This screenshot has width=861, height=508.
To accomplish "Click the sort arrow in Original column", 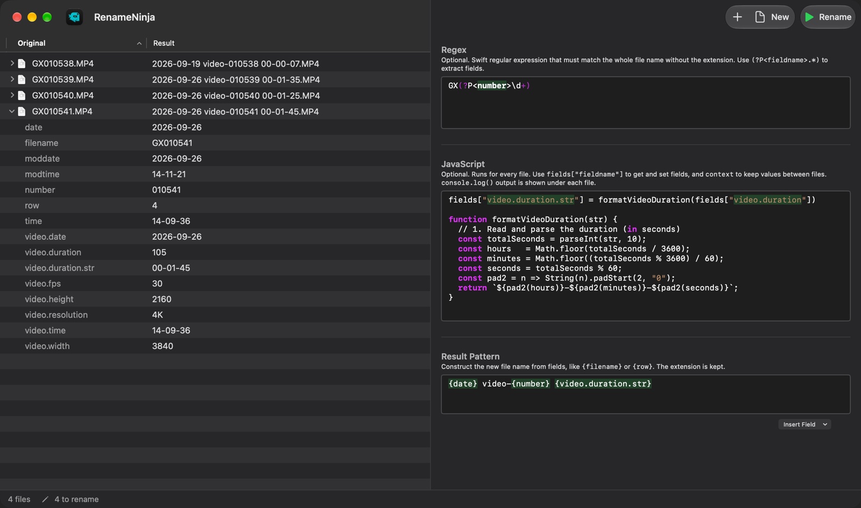I will point(139,44).
